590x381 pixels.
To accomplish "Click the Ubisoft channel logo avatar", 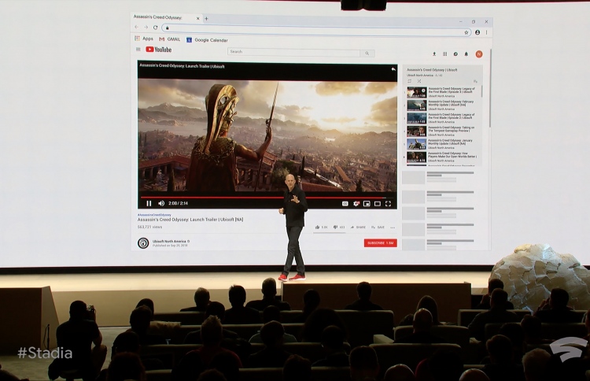I will tap(143, 243).
